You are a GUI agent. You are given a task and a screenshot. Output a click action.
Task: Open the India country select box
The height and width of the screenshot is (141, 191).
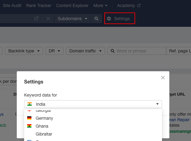point(93,104)
